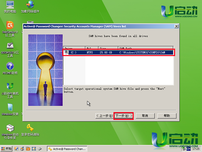Click the Size column header
This screenshot has width=202, height=152.
[x=108, y=47]
